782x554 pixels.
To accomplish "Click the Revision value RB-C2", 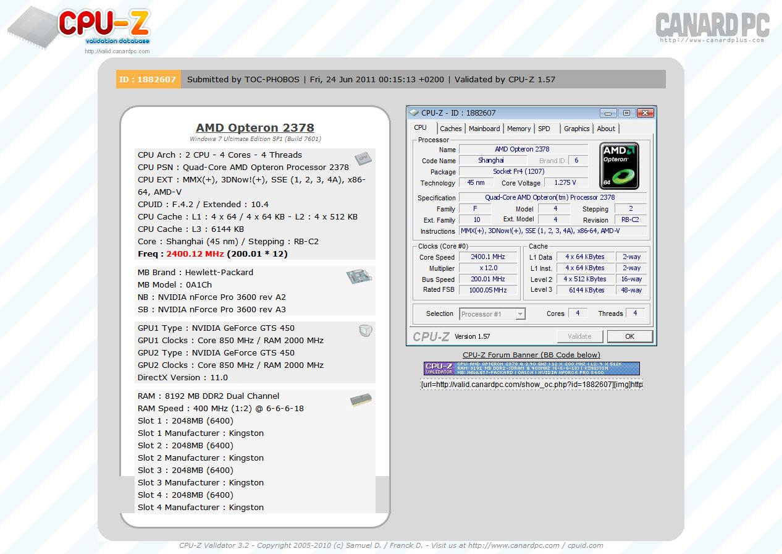I will [x=631, y=220].
